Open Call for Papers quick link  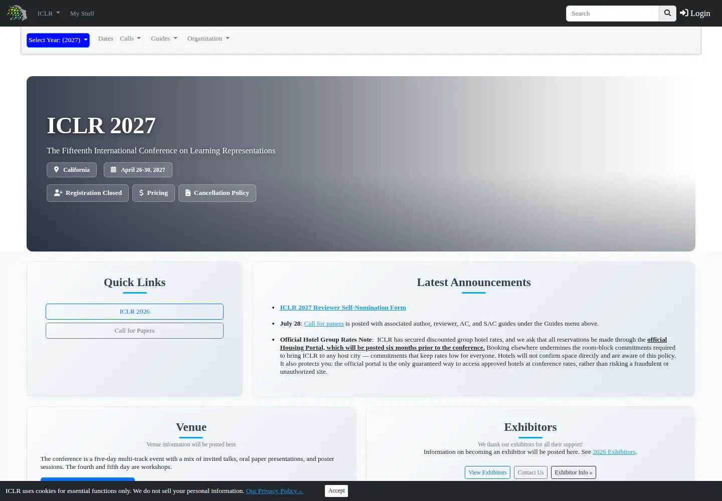pos(134,331)
